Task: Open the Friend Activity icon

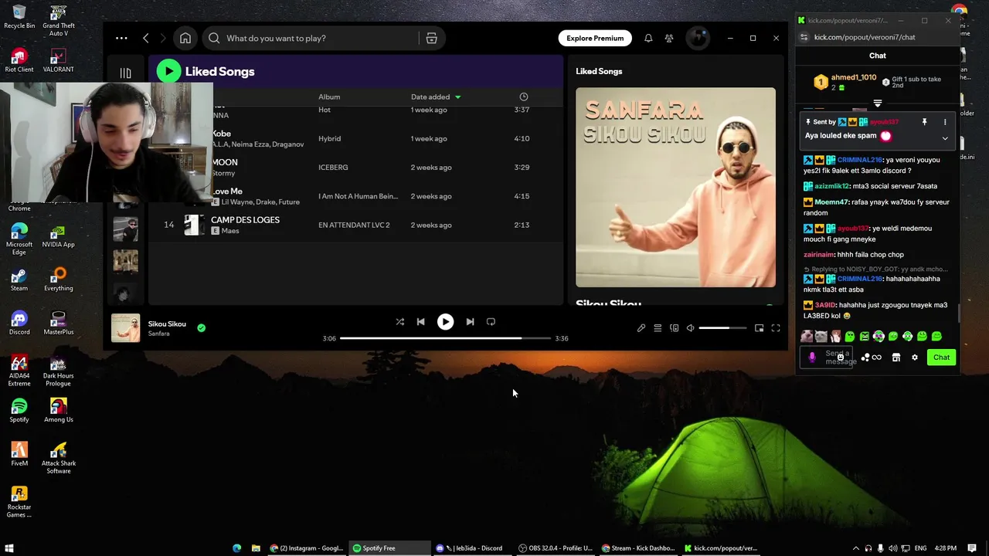Action: pos(669,38)
